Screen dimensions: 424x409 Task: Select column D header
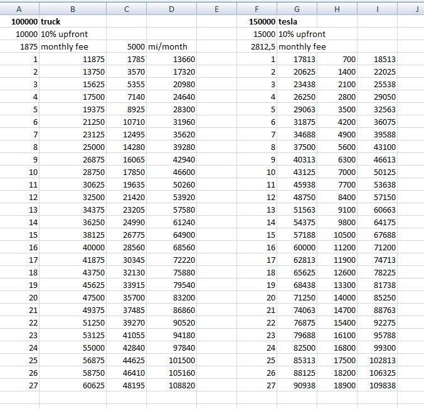171,9
